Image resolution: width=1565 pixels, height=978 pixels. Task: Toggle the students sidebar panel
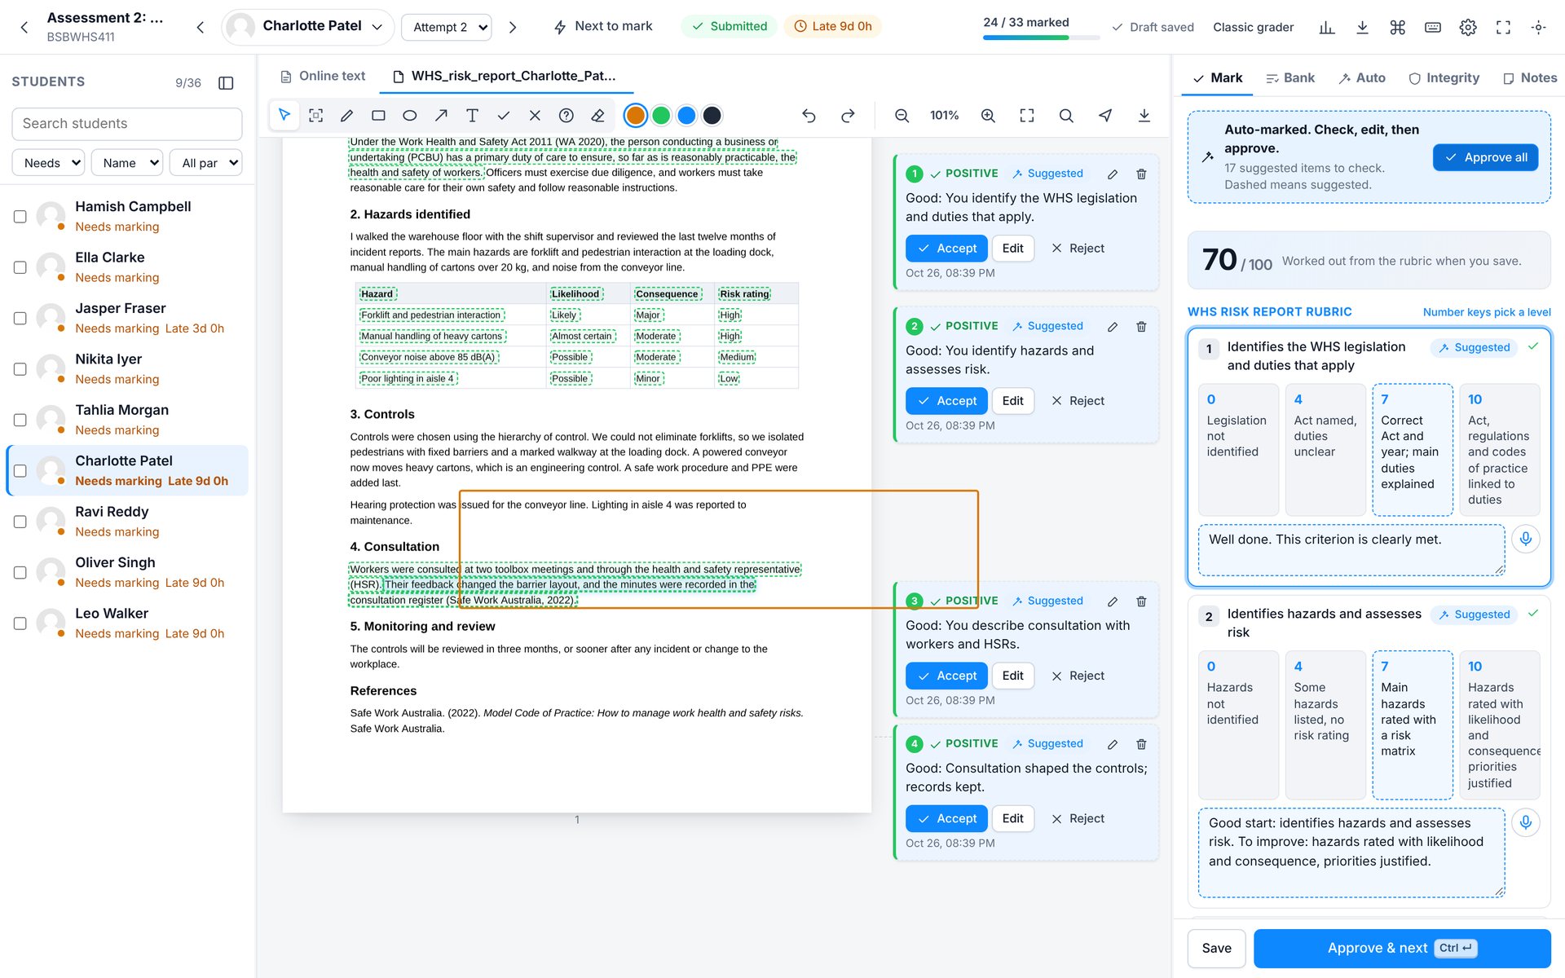227,82
